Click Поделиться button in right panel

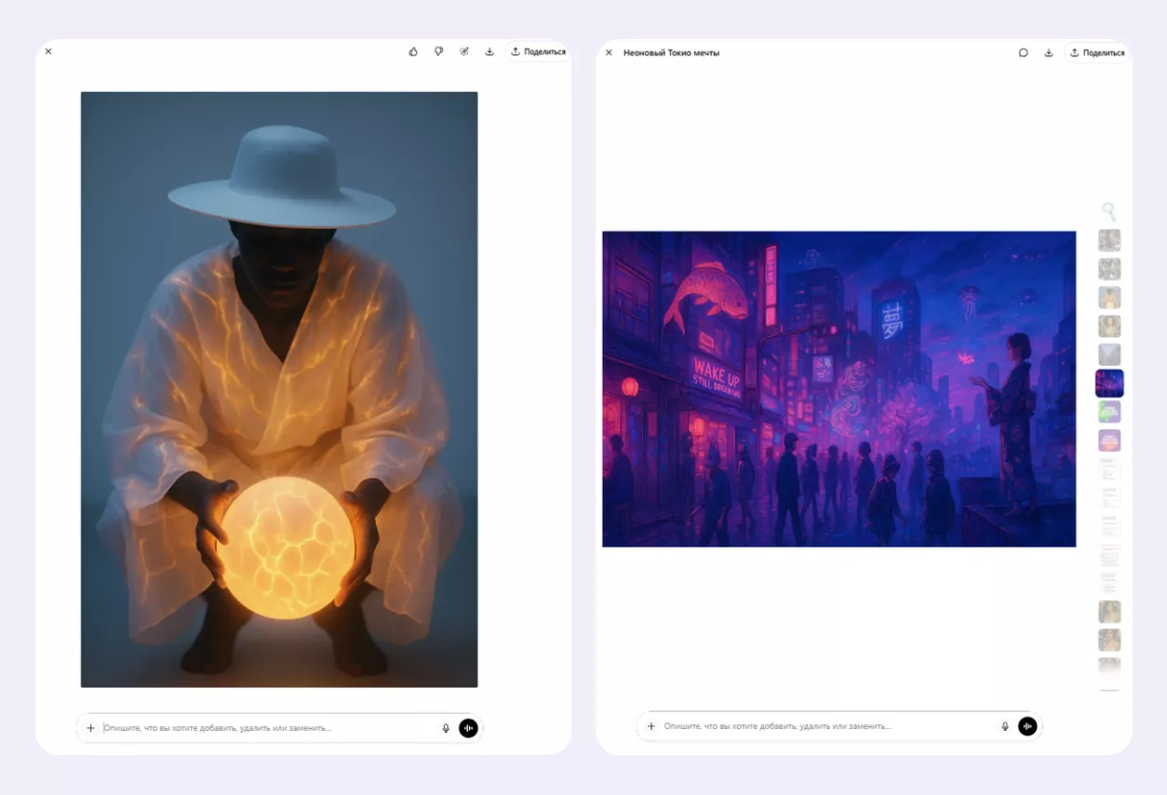click(x=1097, y=53)
